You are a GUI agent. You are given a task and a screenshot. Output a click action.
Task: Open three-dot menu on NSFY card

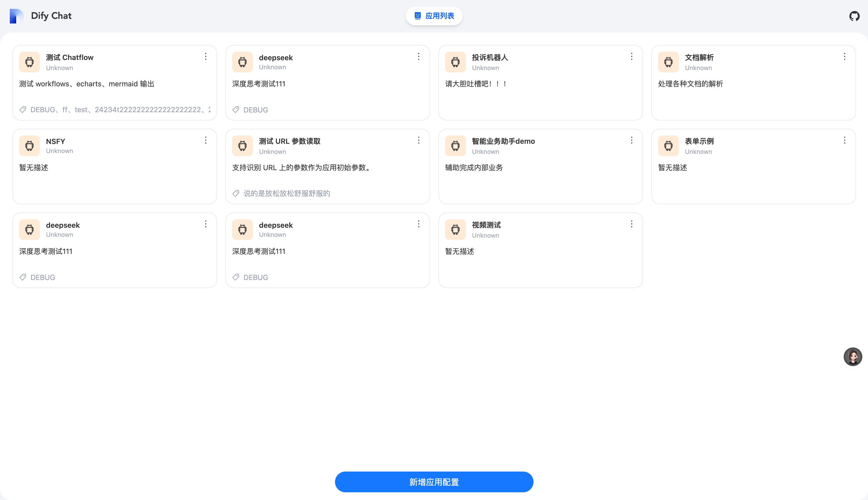coord(206,140)
